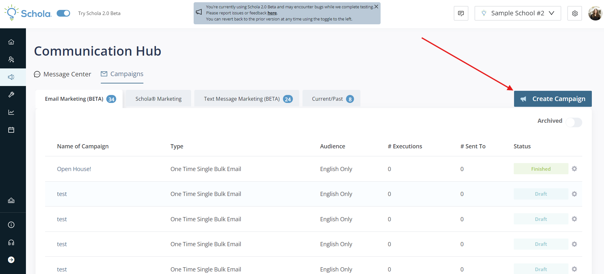The image size is (604, 274).
Task: Click the feedback 'here' link
Action: pyautogui.click(x=272, y=13)
